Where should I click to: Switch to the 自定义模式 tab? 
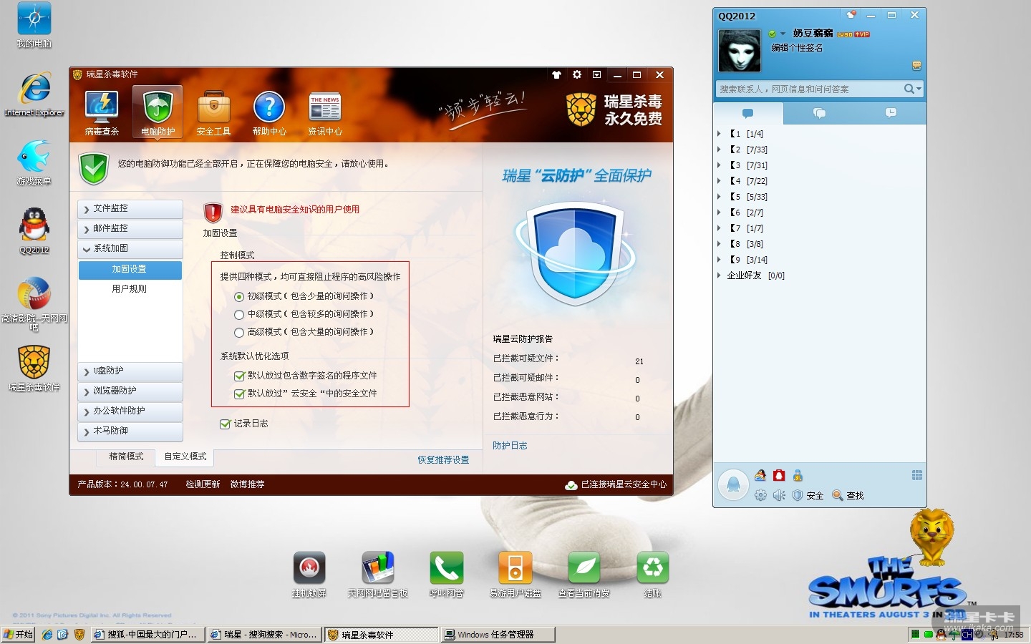pos(185,457)
